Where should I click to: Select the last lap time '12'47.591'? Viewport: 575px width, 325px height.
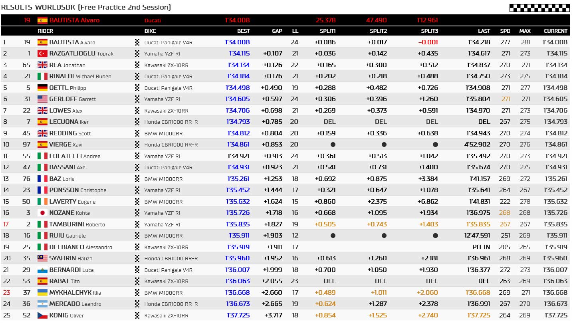click(478, 236)
